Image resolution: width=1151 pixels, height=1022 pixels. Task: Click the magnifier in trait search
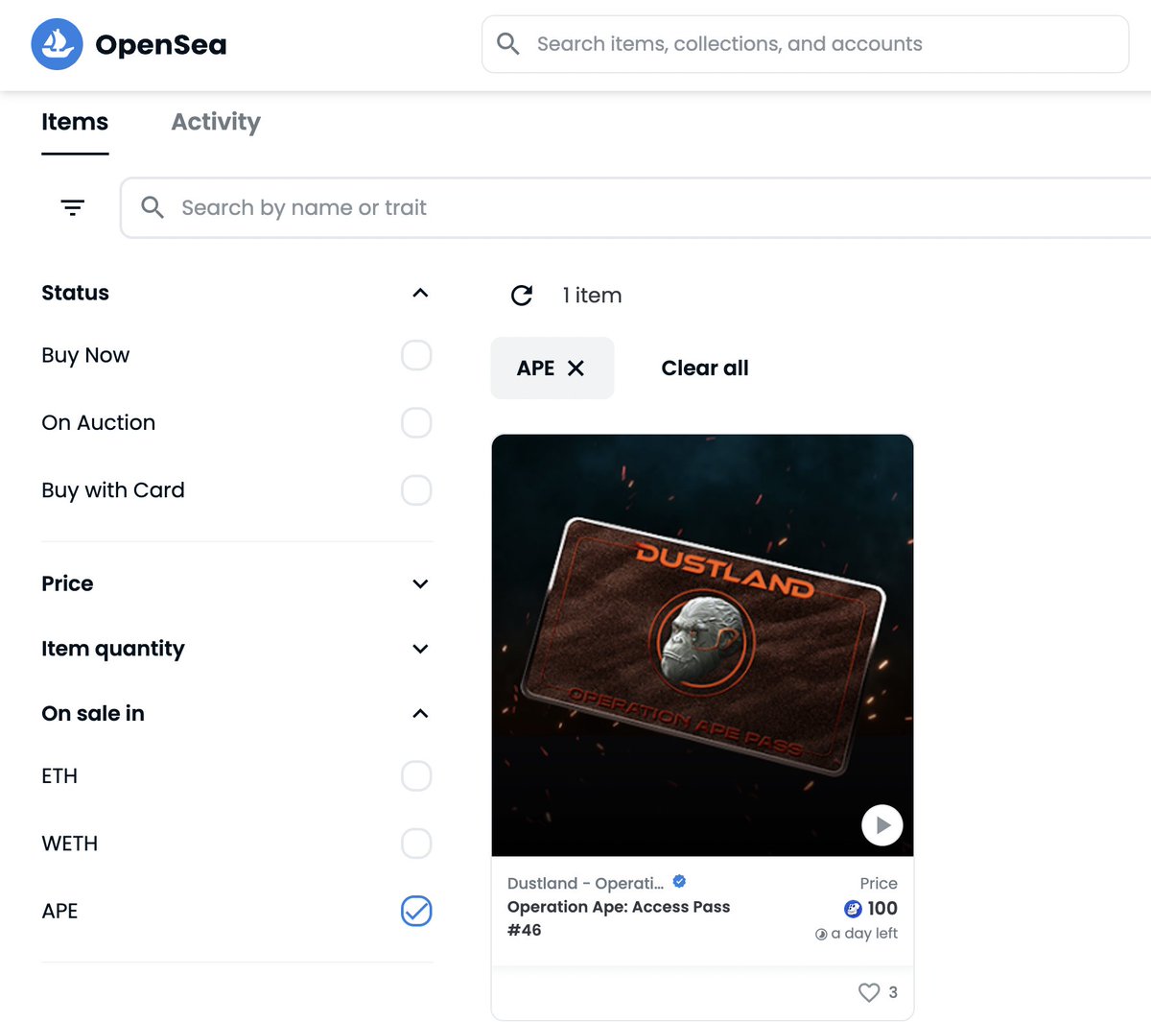click(153, 207)
